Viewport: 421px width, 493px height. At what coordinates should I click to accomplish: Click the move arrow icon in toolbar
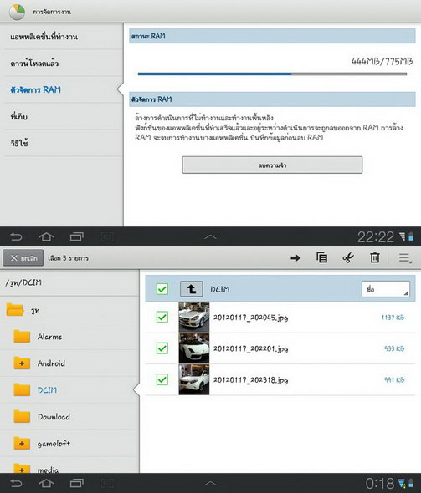[295, 258]
